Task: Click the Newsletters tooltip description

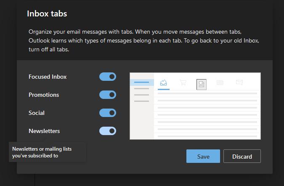Action: click(x=42, y=152)
